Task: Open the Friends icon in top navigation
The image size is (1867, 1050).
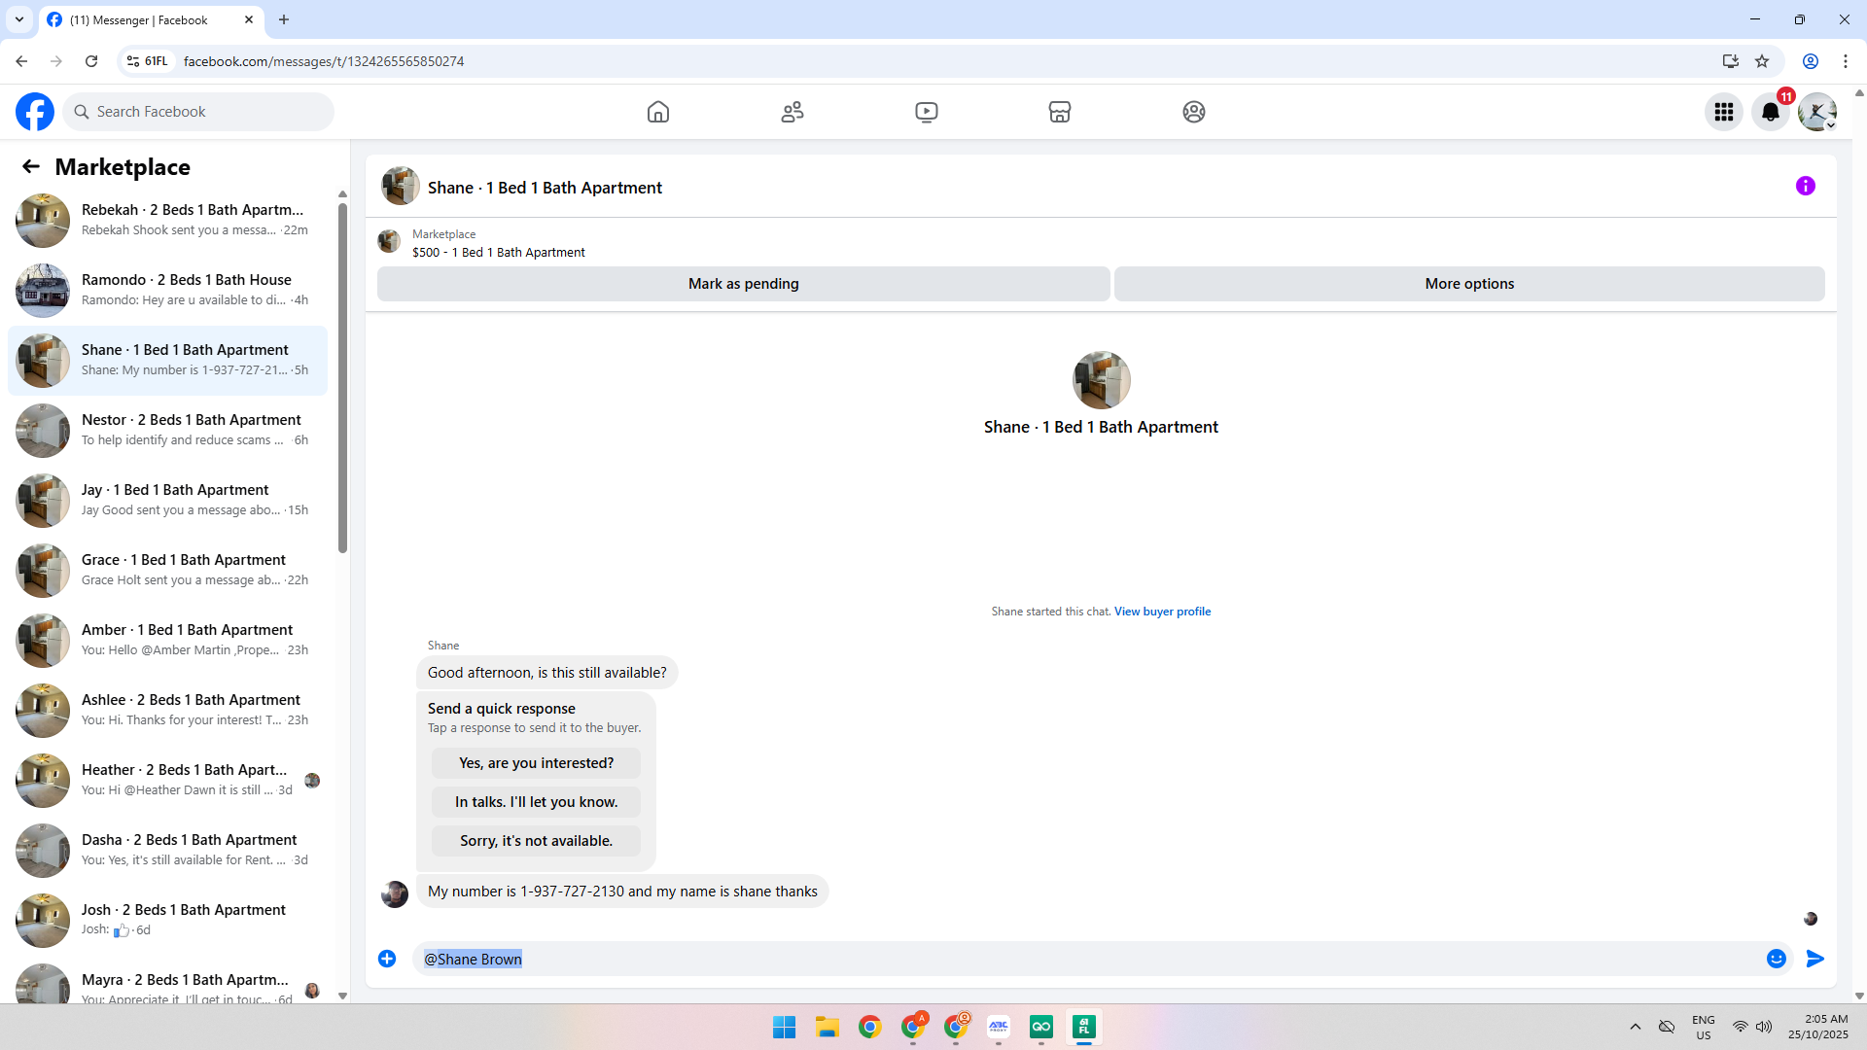Action: pos(793,112)
